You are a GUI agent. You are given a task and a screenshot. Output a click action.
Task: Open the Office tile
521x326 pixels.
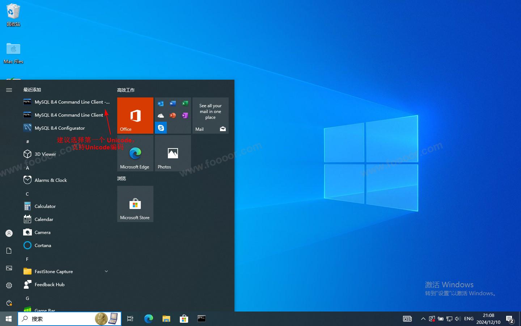pos(135,116)
